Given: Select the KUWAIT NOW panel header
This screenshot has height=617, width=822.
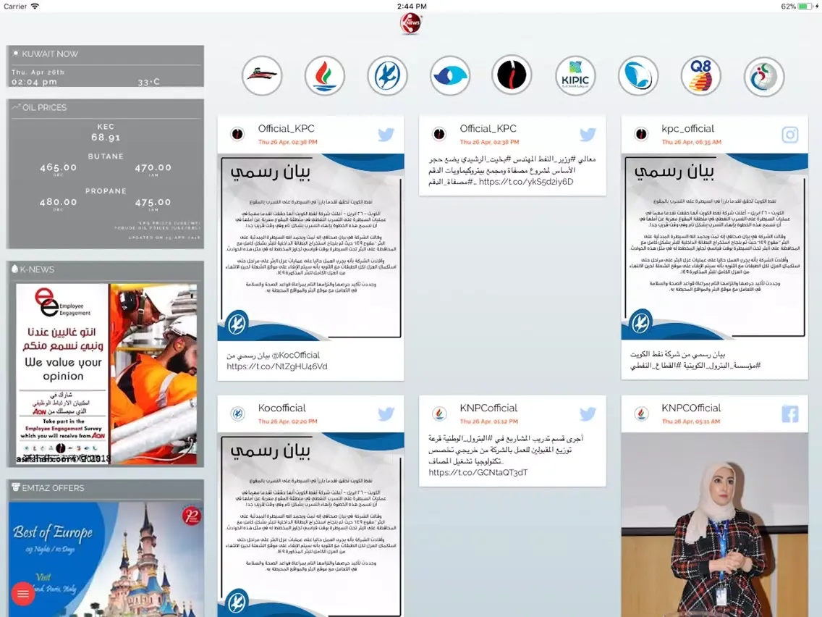Looking at the screenshot, I should pyautogui.click(x=106, y=54).
